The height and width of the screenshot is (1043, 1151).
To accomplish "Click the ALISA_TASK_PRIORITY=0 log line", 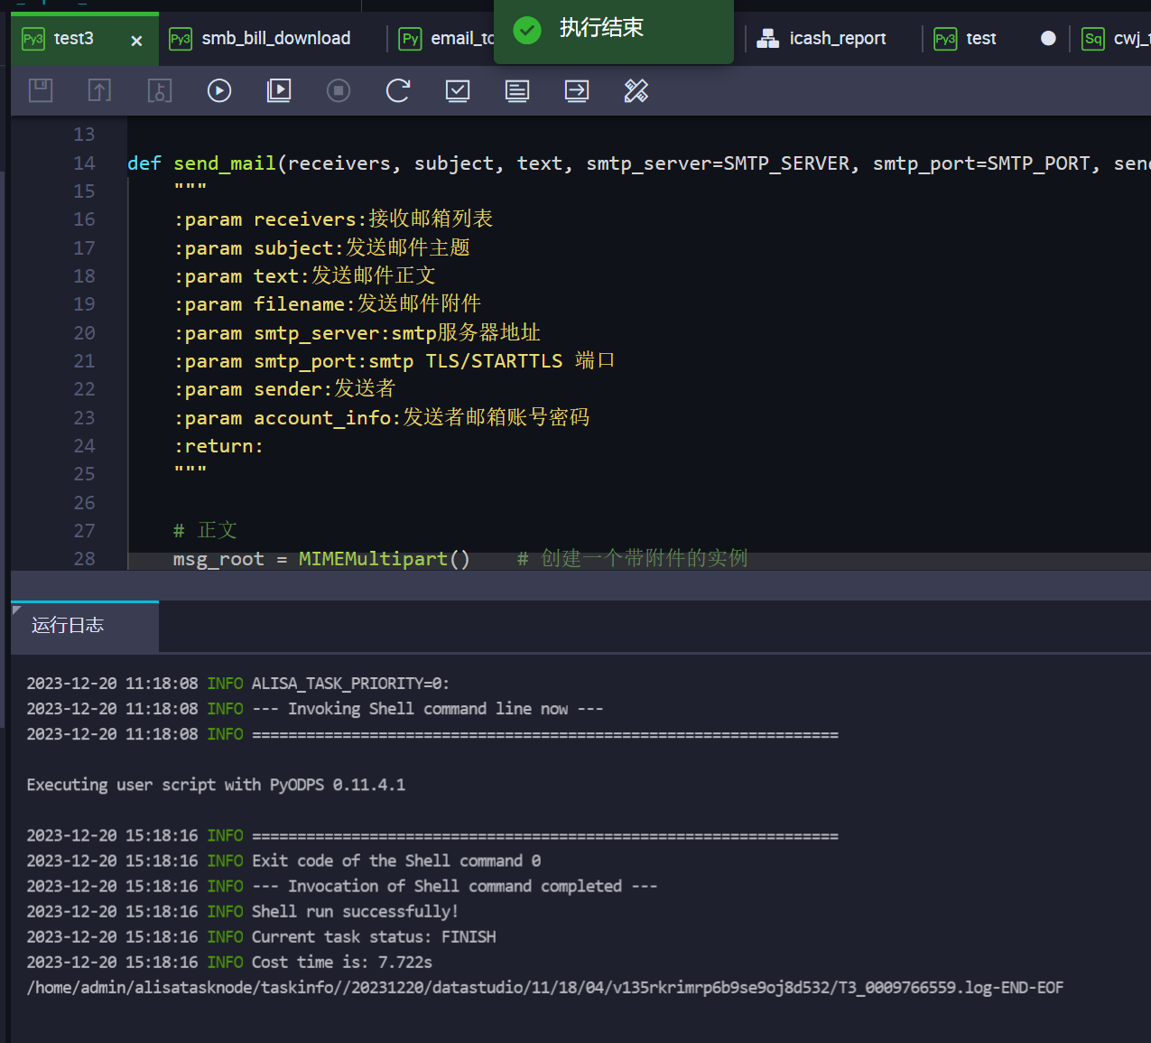I will pos(238,684).
